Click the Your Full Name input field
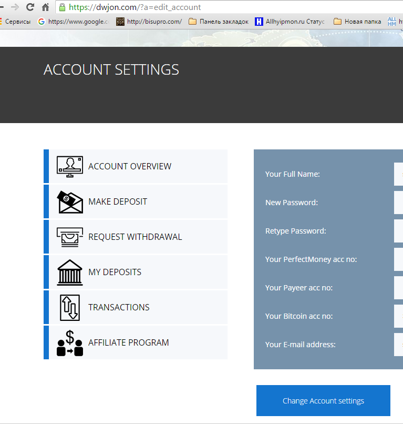This screenshot has width=403, height=424. tap(398, 174)
